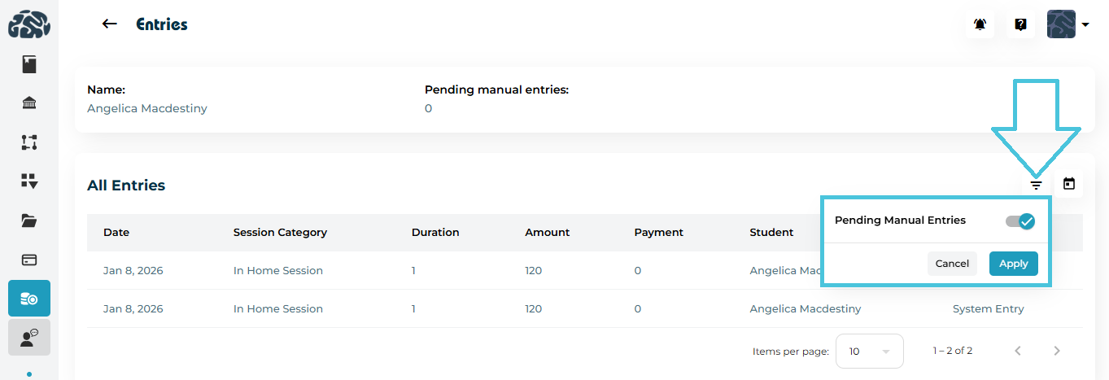Expand the Items per page dropdown

(x=869, y=351)
